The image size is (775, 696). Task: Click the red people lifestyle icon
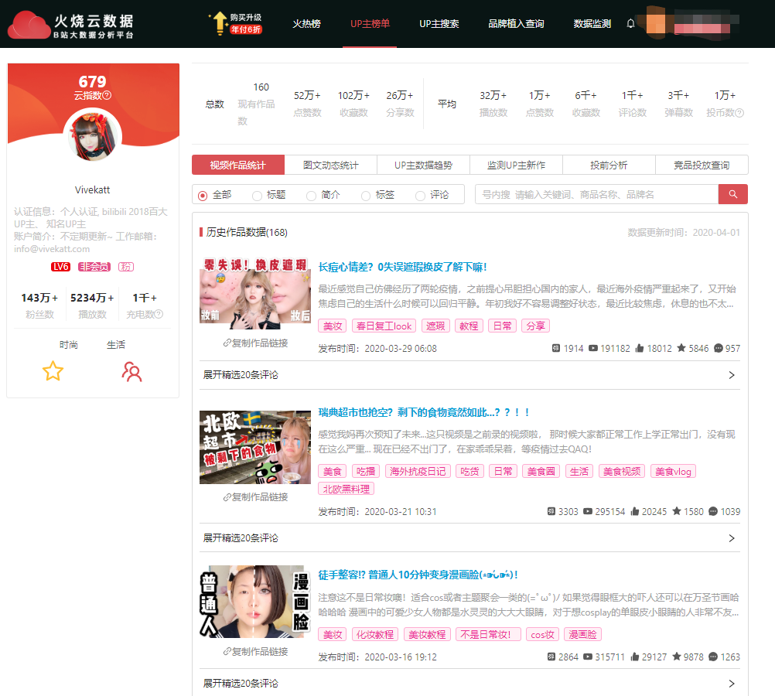point(132,372)
